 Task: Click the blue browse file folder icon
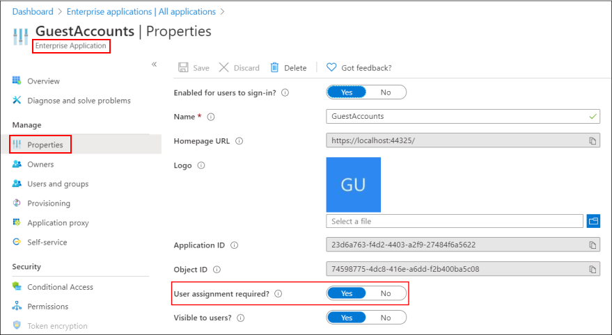(x=593, y=221)
